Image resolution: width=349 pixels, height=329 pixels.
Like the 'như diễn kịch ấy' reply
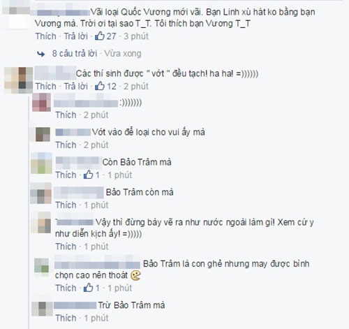[66, 247]
